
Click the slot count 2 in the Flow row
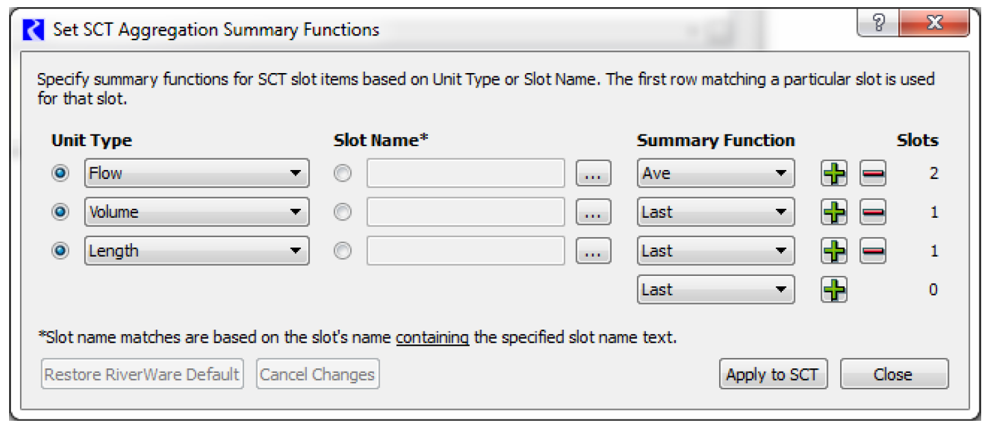coord(933,173)
